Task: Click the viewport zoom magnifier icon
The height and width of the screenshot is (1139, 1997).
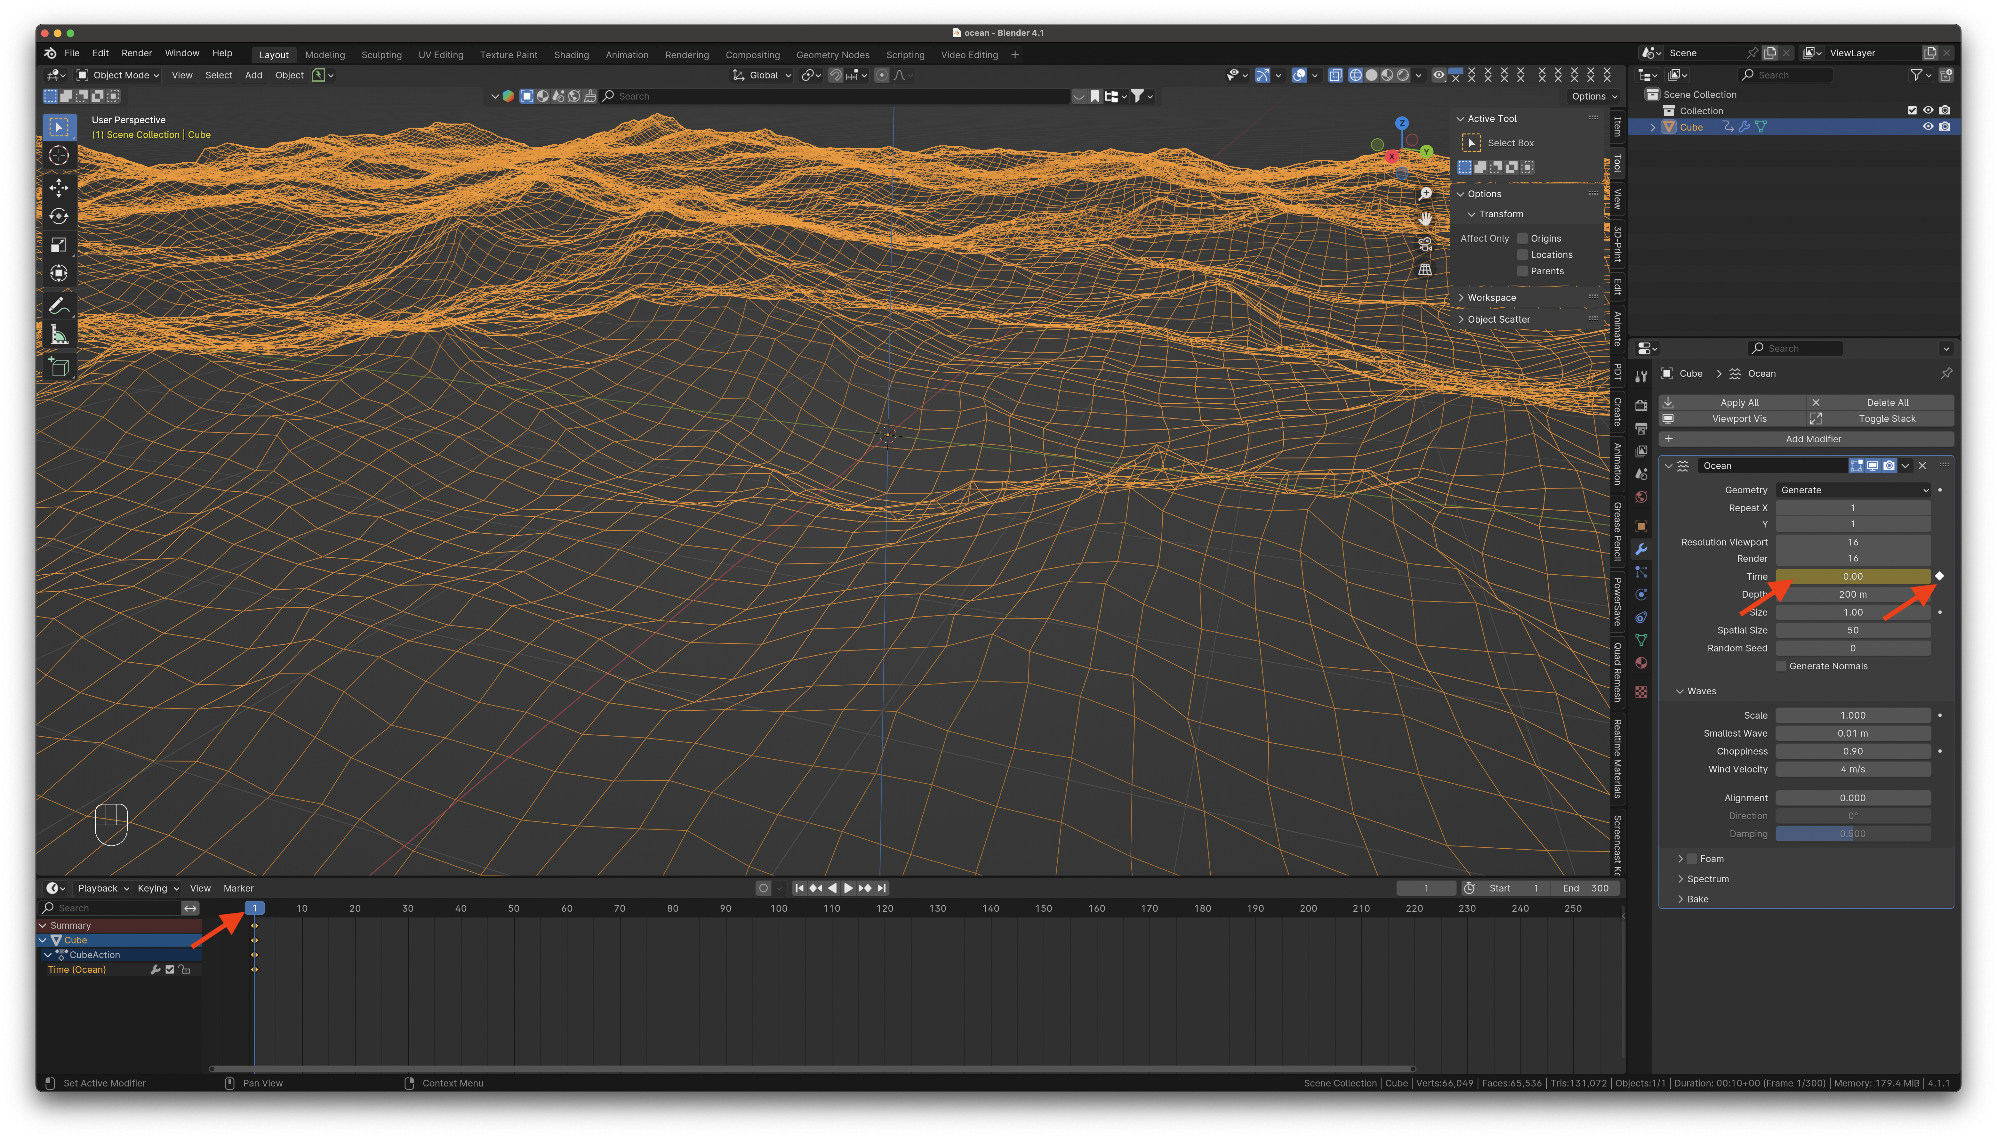Action: pos(1425,194)
